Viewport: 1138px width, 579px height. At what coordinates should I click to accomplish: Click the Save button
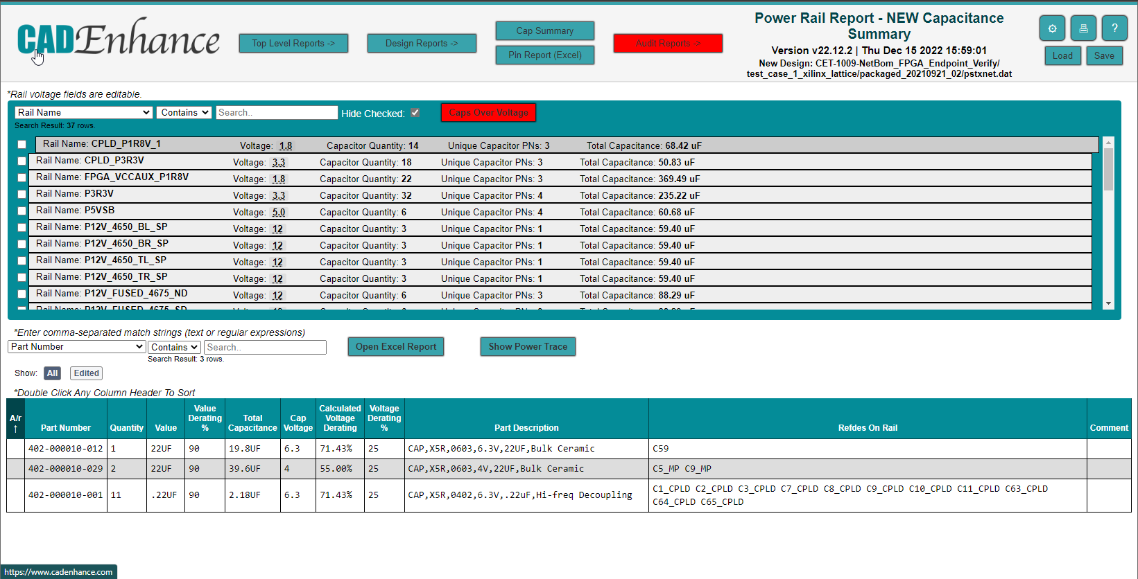click(1105, 55)
